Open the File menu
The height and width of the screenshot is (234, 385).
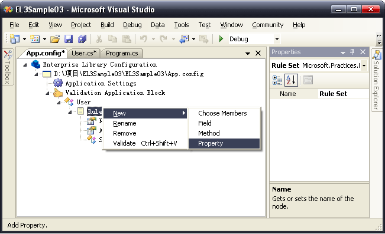pyautogui.click(x=14, y=25)
